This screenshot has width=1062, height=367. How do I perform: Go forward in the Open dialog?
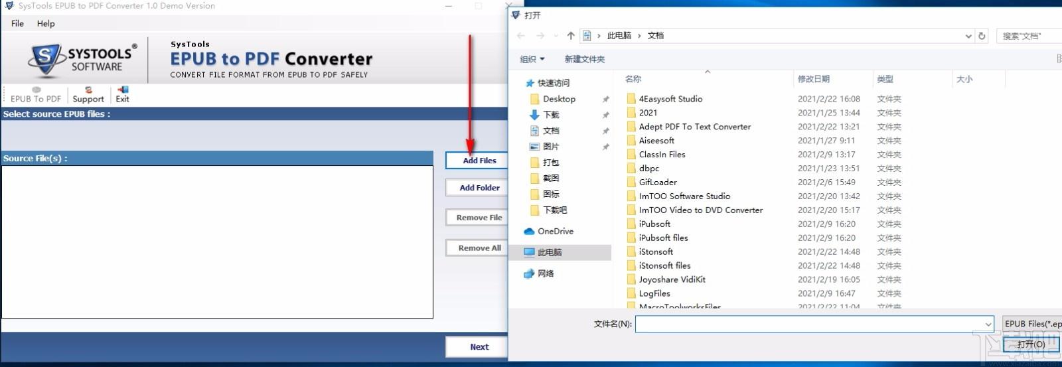pos(540,36)
